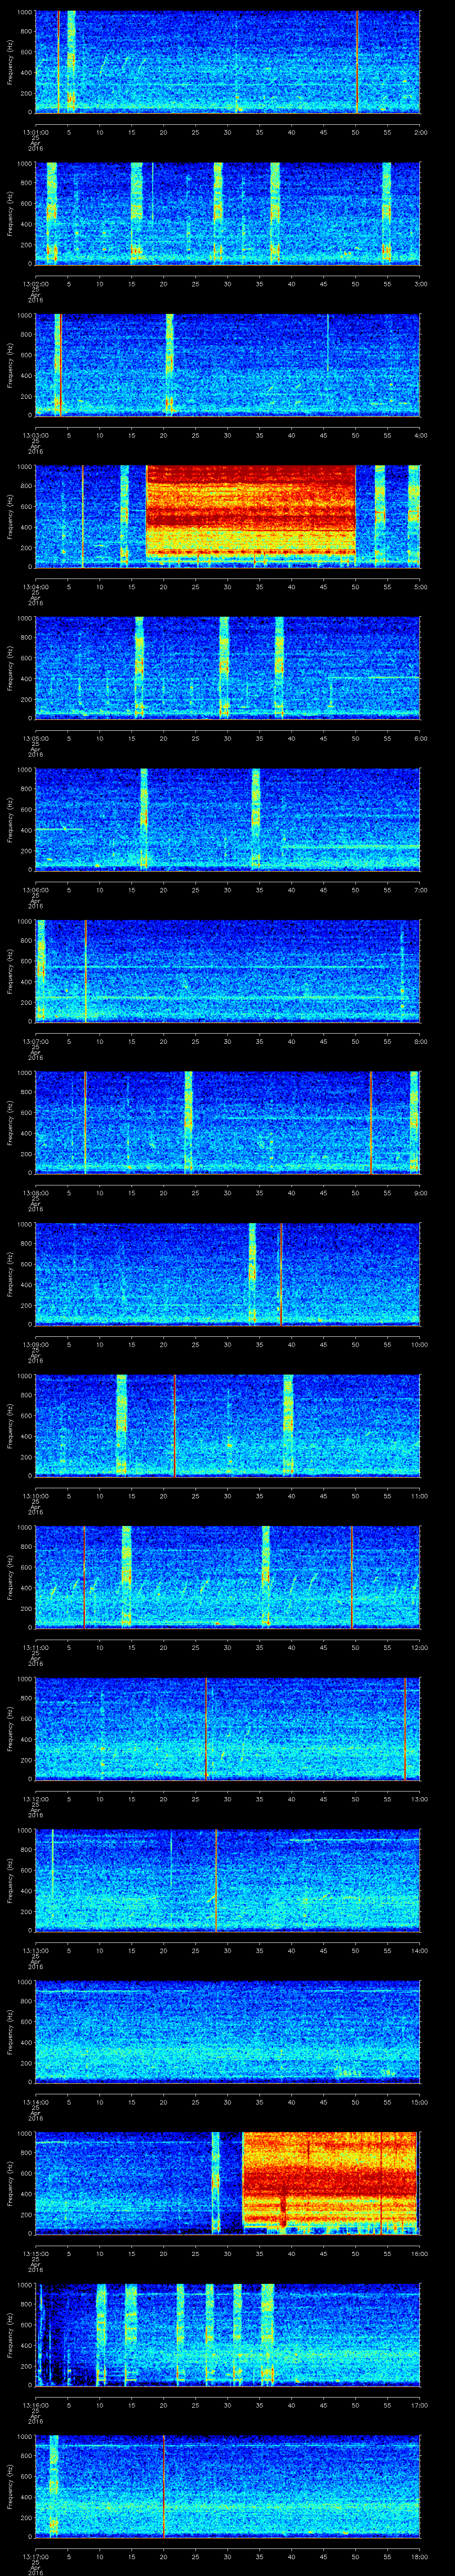Image resolution: width=455 pixels, height=2576 pixels.
Task: Click the '8:00' end time label
Action: click(x=420, y=1041)
